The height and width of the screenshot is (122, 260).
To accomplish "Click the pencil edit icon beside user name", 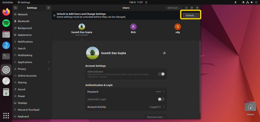I will pyautogui.click(x=164, y=53).
